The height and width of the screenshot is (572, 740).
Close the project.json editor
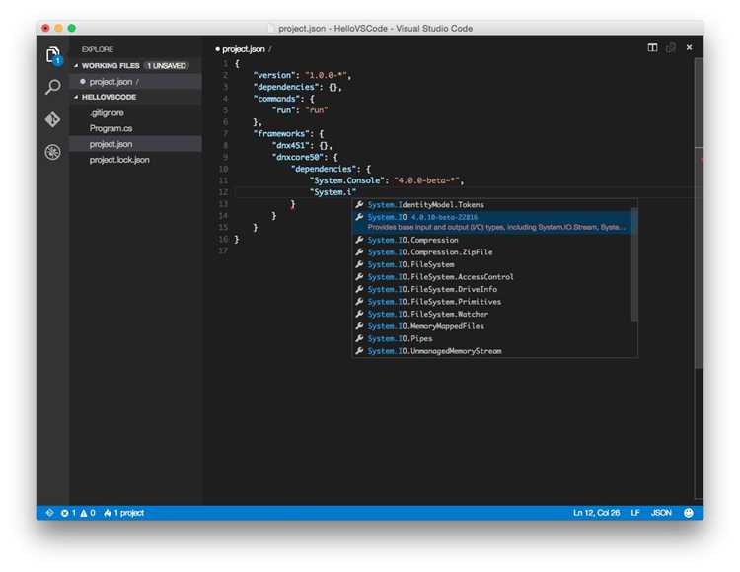coord(689,47)
